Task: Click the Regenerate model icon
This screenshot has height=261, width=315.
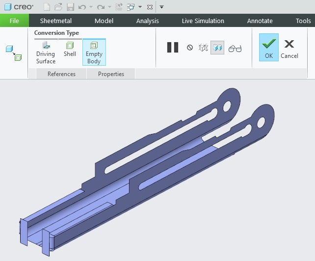Action: 119,7
